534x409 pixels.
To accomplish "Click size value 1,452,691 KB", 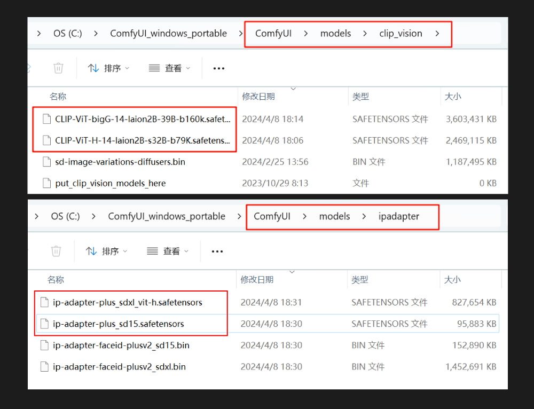I will pos(470,367).
